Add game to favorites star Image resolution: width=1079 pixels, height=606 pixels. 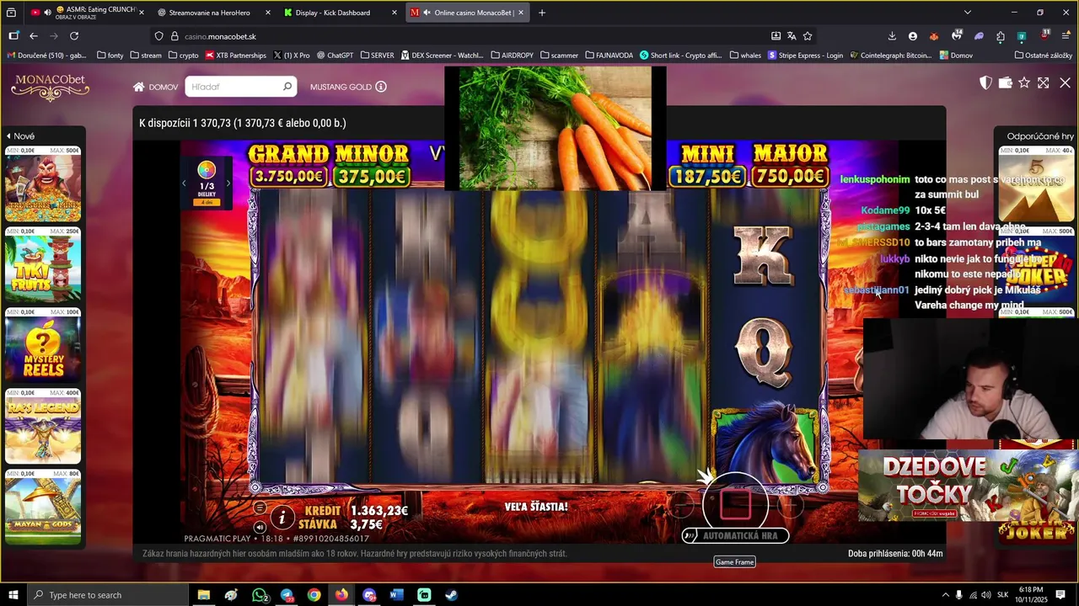1024,82
